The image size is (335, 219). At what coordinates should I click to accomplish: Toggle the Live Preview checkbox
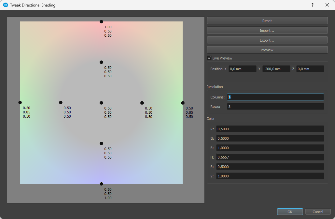click(209, 58)
